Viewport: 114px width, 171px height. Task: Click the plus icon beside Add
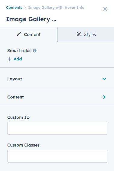[9, 59]
